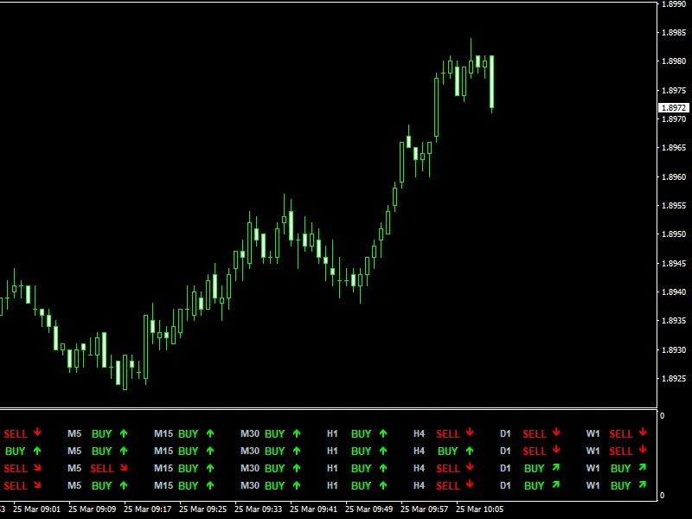Click the highlighted current price 1.8972

click(x=674, y=107)
